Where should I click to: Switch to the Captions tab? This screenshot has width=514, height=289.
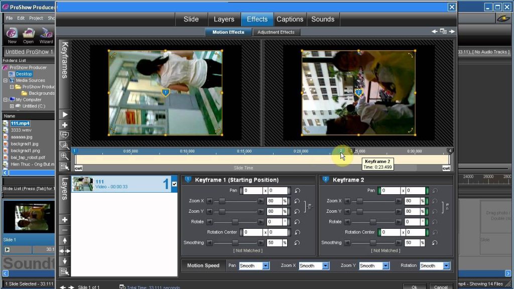tap(290, 19)
